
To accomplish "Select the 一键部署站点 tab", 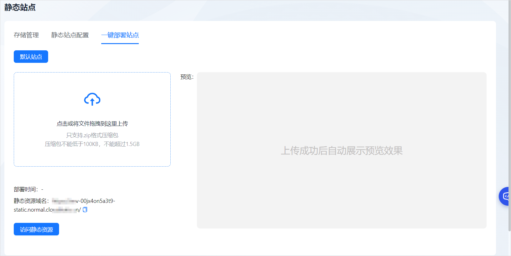I will pos(120,35).
